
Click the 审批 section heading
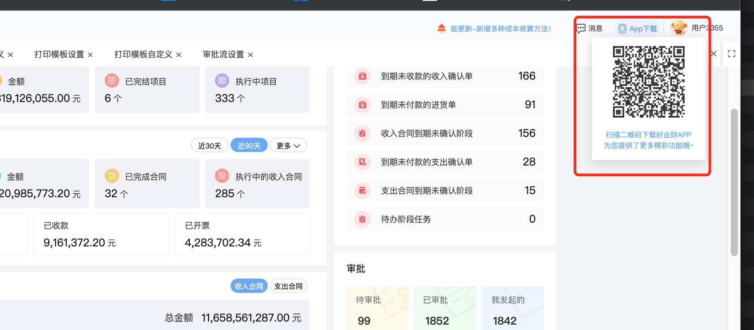tap(356, 269)
